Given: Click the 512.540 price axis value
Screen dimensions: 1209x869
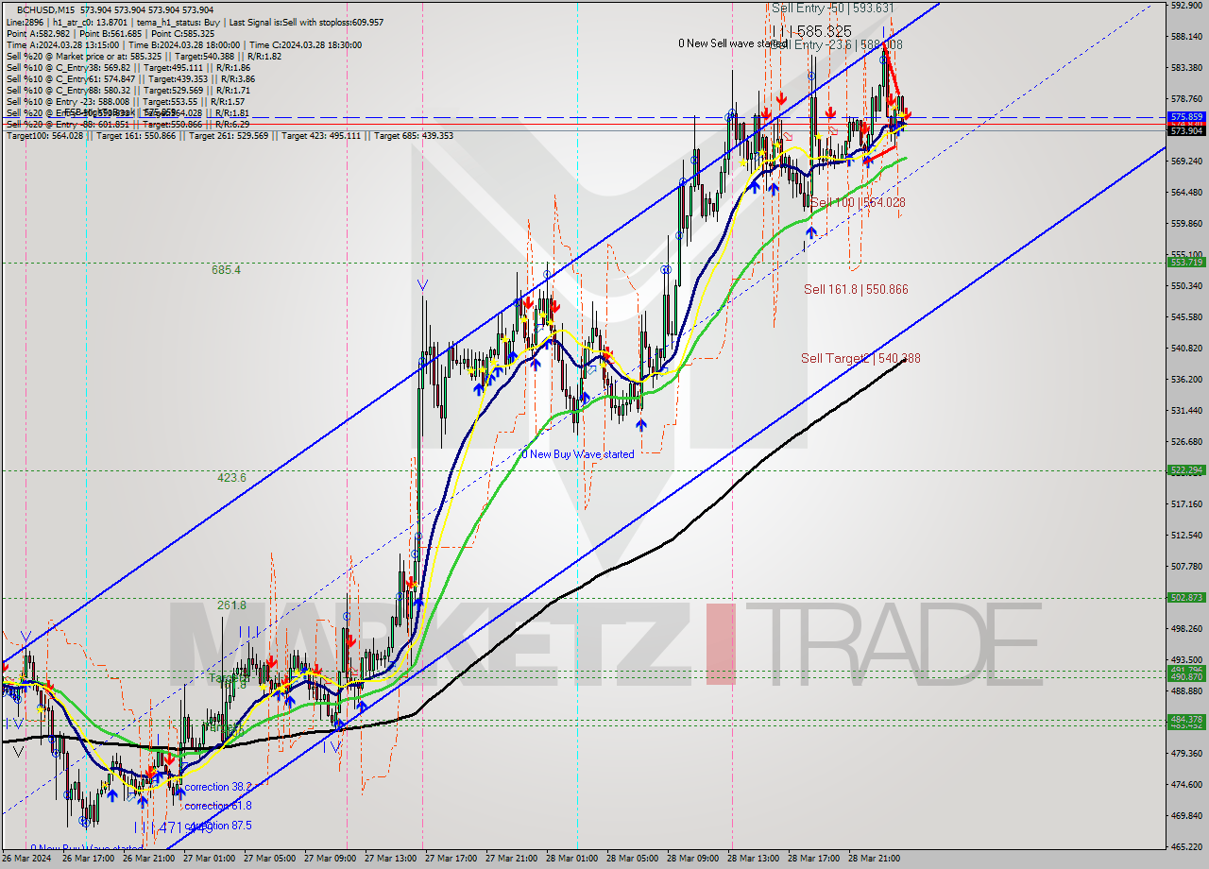Looking at the screenshot, I should [1186, 535].
